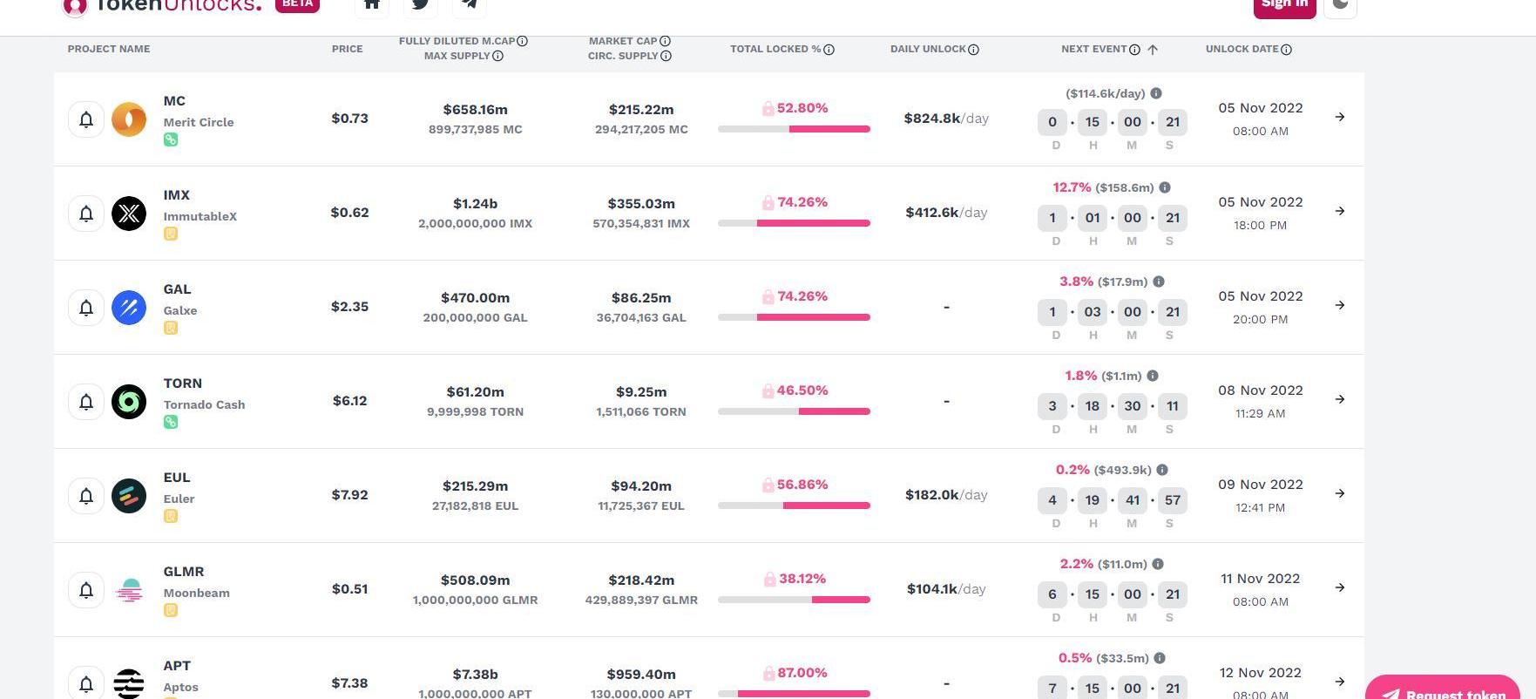Toggle the alert bell for Tornado Cash
The height and width of the screenshot is (699, 1536).
pos(86,402)
